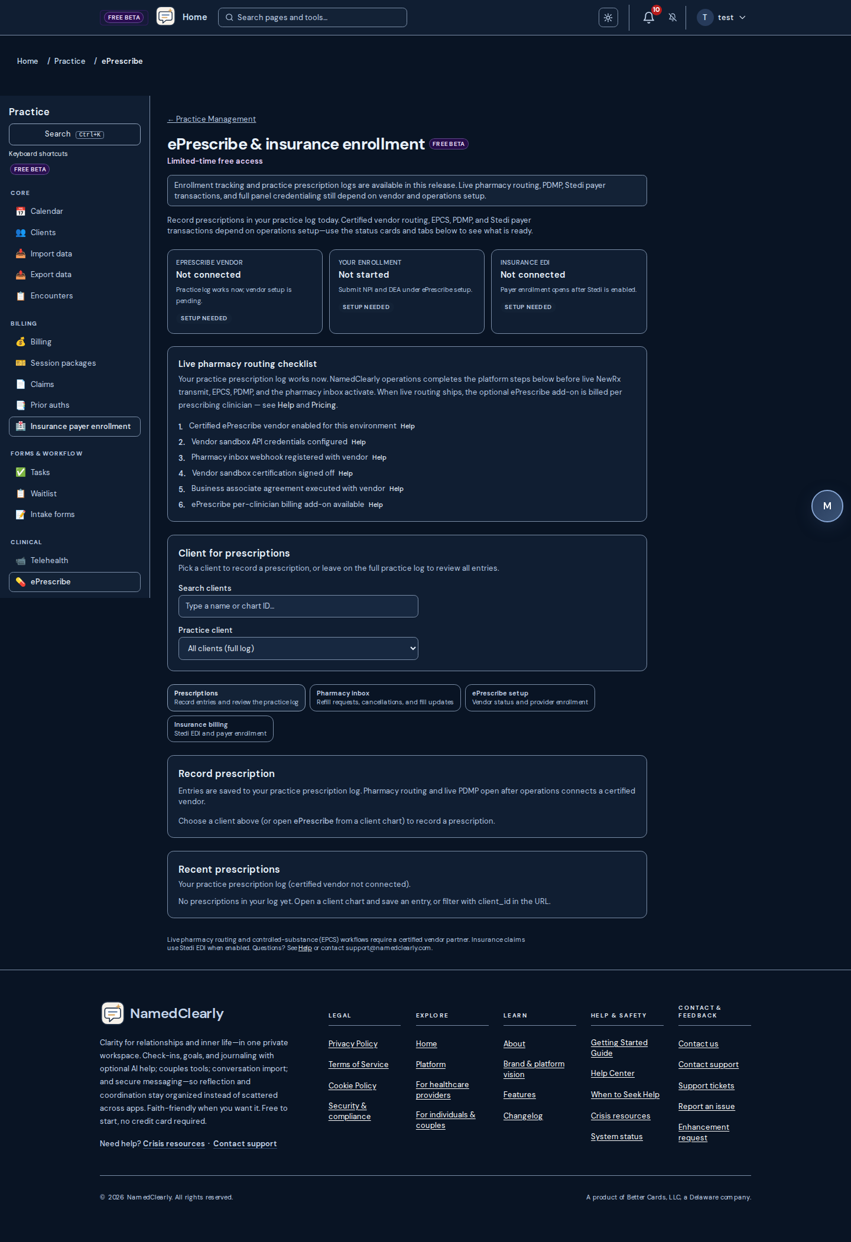Viewport: 851px width, 1242px height.
Task: Open the Intake forms pencil icon
Action: point(21,515)
